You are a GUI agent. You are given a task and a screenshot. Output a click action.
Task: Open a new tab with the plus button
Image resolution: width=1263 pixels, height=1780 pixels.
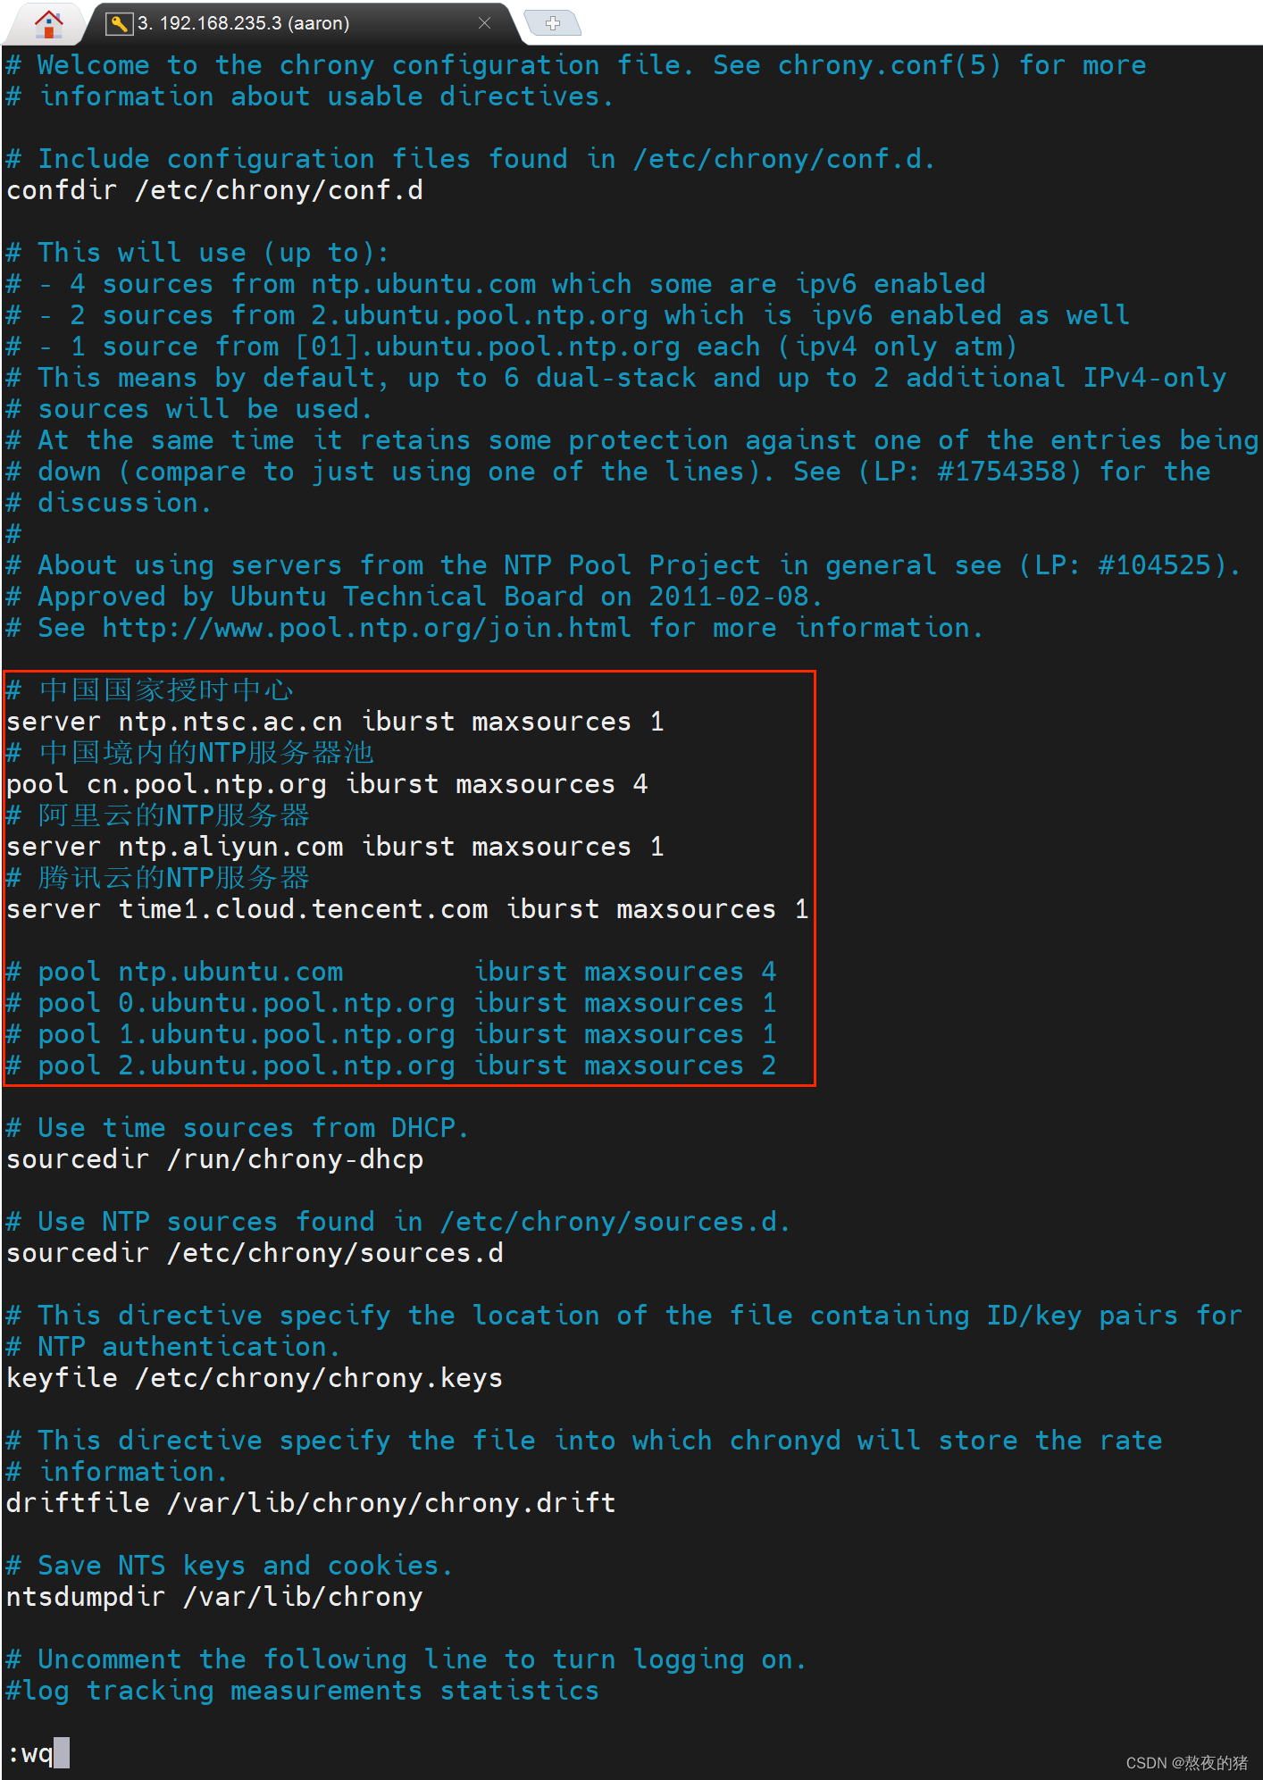coord(553,23)
